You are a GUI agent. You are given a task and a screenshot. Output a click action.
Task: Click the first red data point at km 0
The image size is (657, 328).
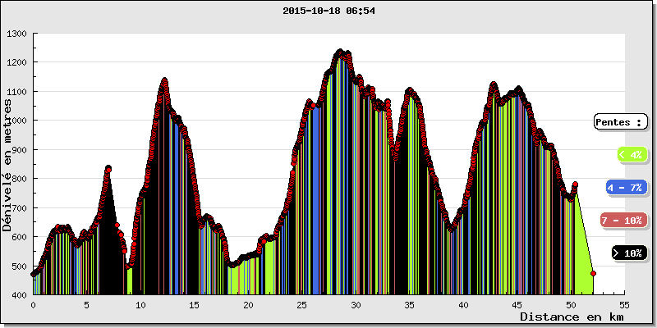click(x=33, y=275)
